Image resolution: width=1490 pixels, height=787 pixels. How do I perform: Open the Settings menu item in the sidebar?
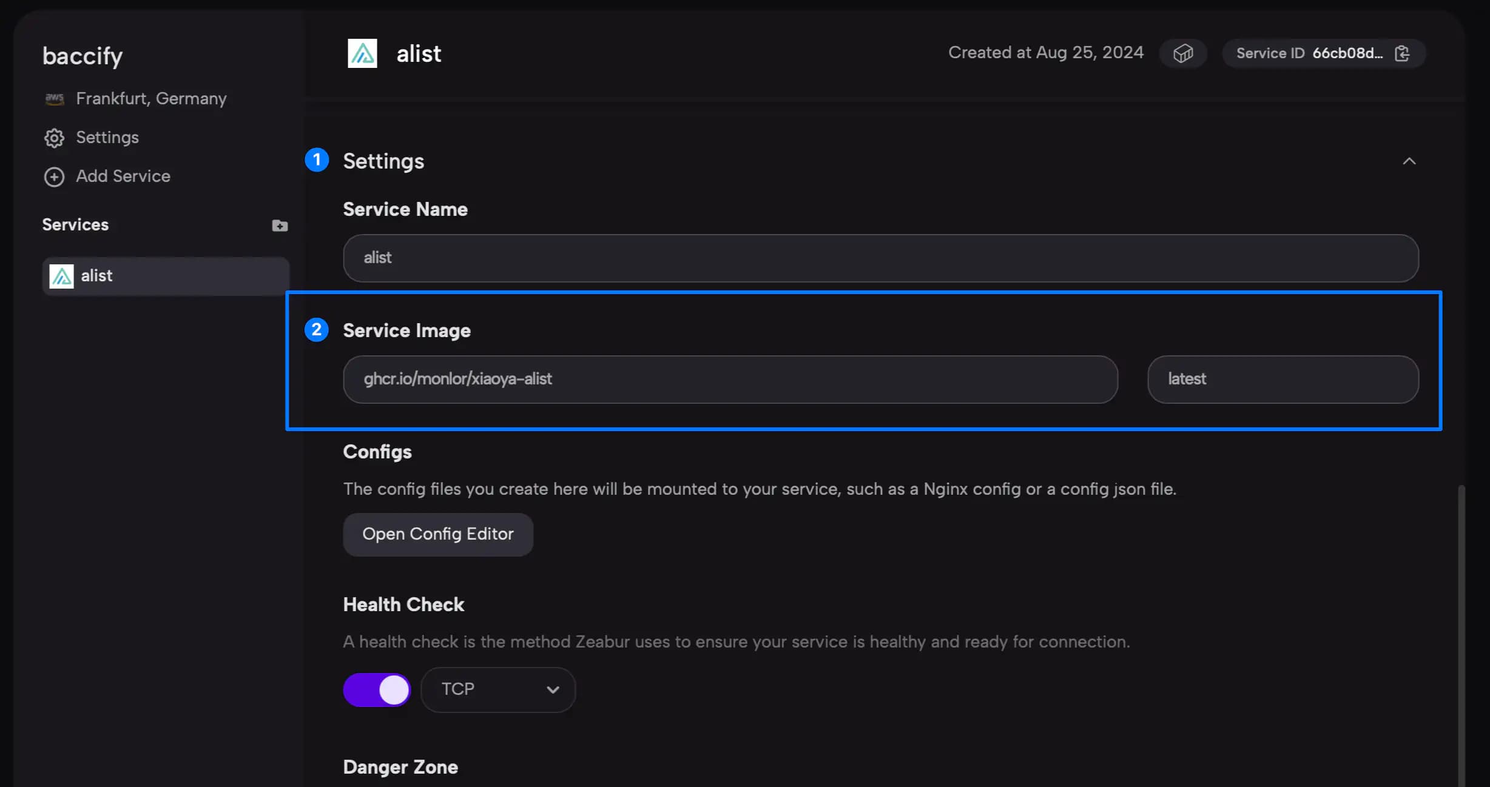tap(107, 138)
